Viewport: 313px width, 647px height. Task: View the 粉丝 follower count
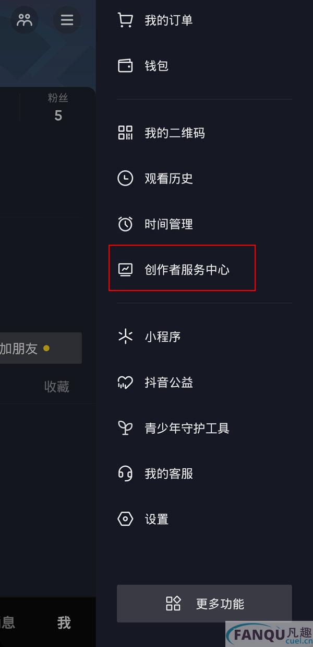[x=58, y=108]
